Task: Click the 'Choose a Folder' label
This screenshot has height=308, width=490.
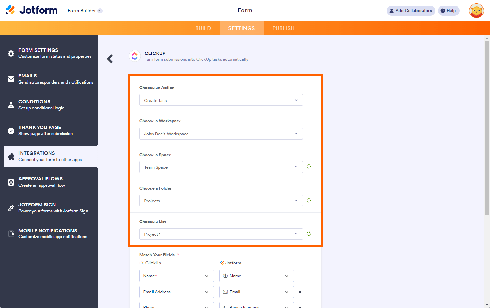Action: coord(155,188)
